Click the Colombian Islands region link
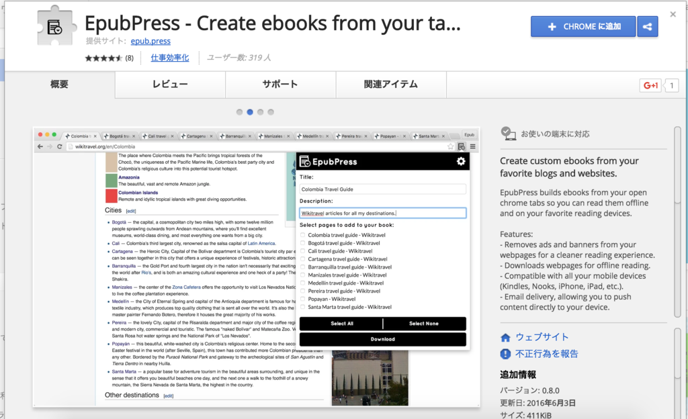The image size is (688, 419). tap(138, 193)
